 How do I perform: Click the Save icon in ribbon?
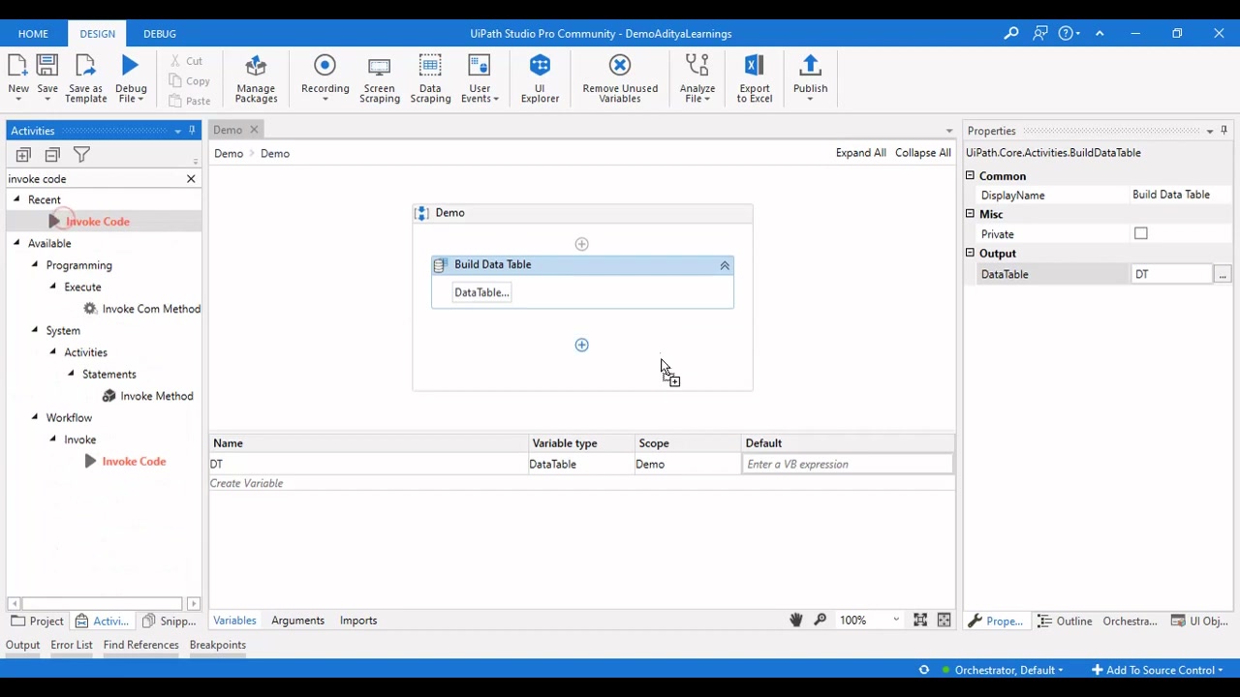pos(46,66)
